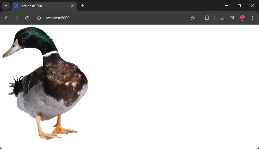
Task: Select the localhost:8000 tab
Action: (x=42, y=6)
